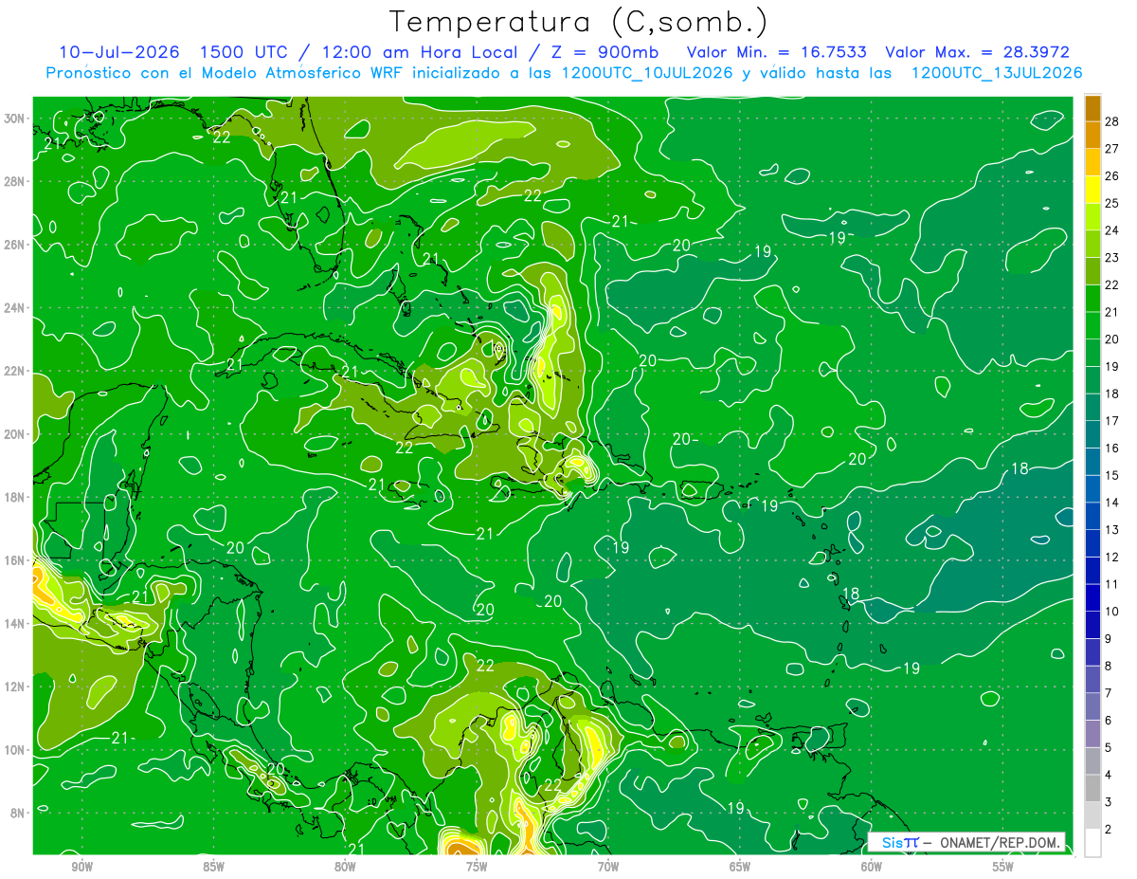Click the '75W' longitude axis label

(477, 867)
